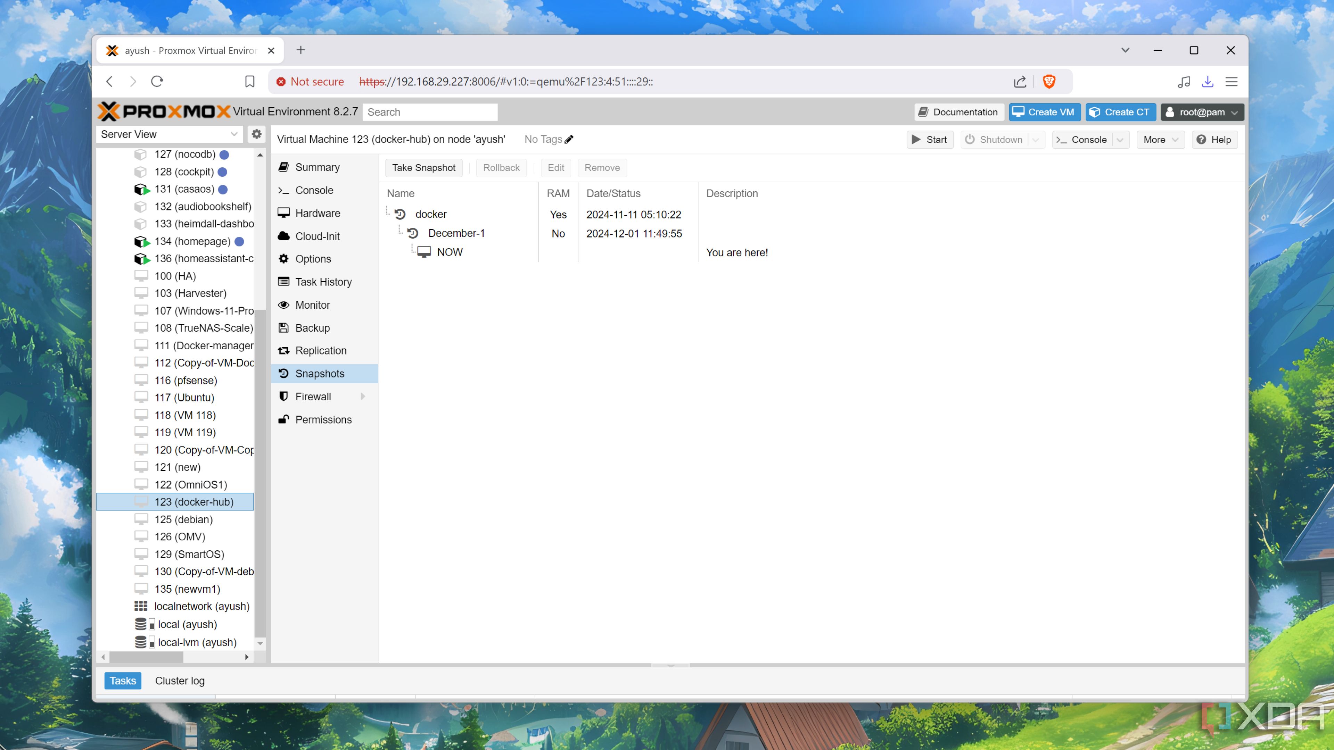
Task: Open the More dropdown menu
Action: coord(1160,140)
